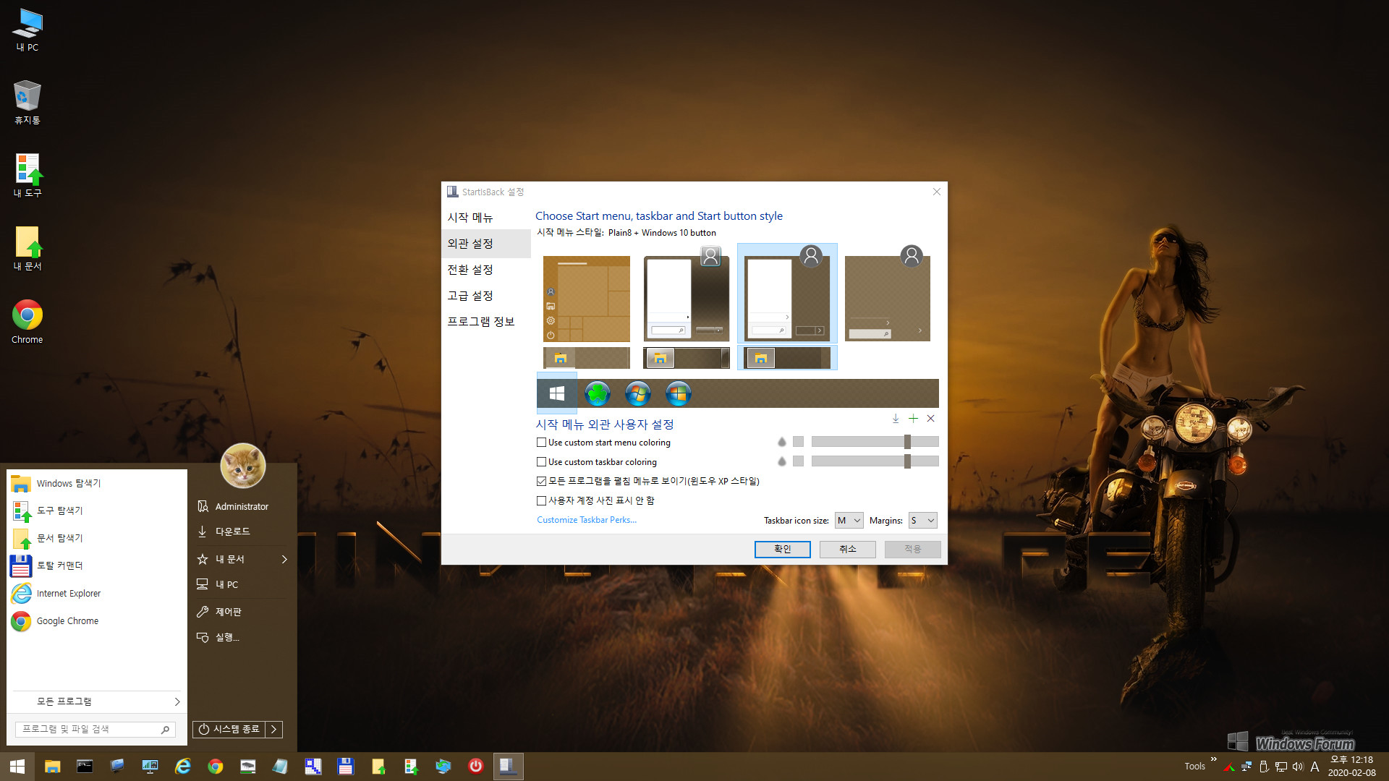Click the 취소 button
Viewport: 1389px width, 781px height.
coord(848,550)
